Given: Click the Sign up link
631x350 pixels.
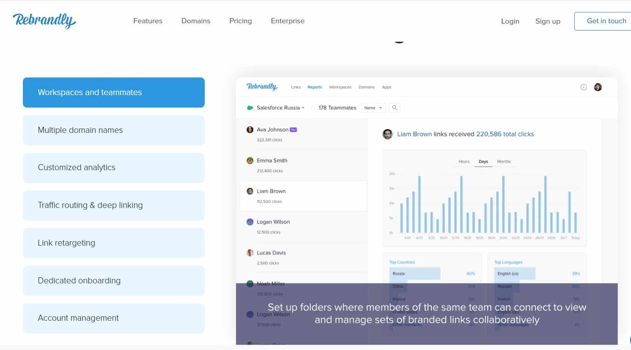Looking at the screenshot, I should click(548, 21).
